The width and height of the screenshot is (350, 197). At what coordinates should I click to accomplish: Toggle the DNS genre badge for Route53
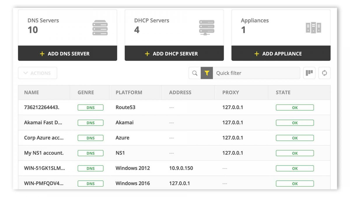90,107
